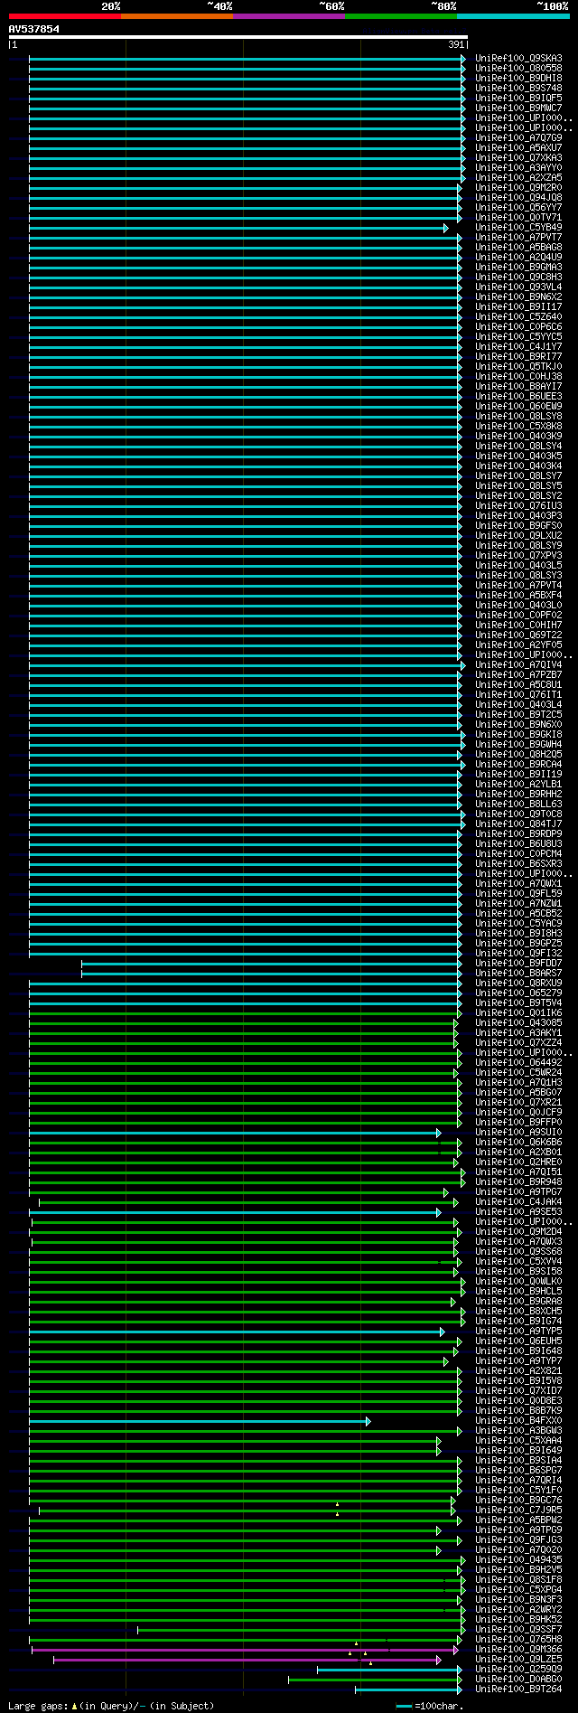The image size is (578, 1713).
Task: Select hit label UniRef100_Q765H8
Action: pos(518,1640)
